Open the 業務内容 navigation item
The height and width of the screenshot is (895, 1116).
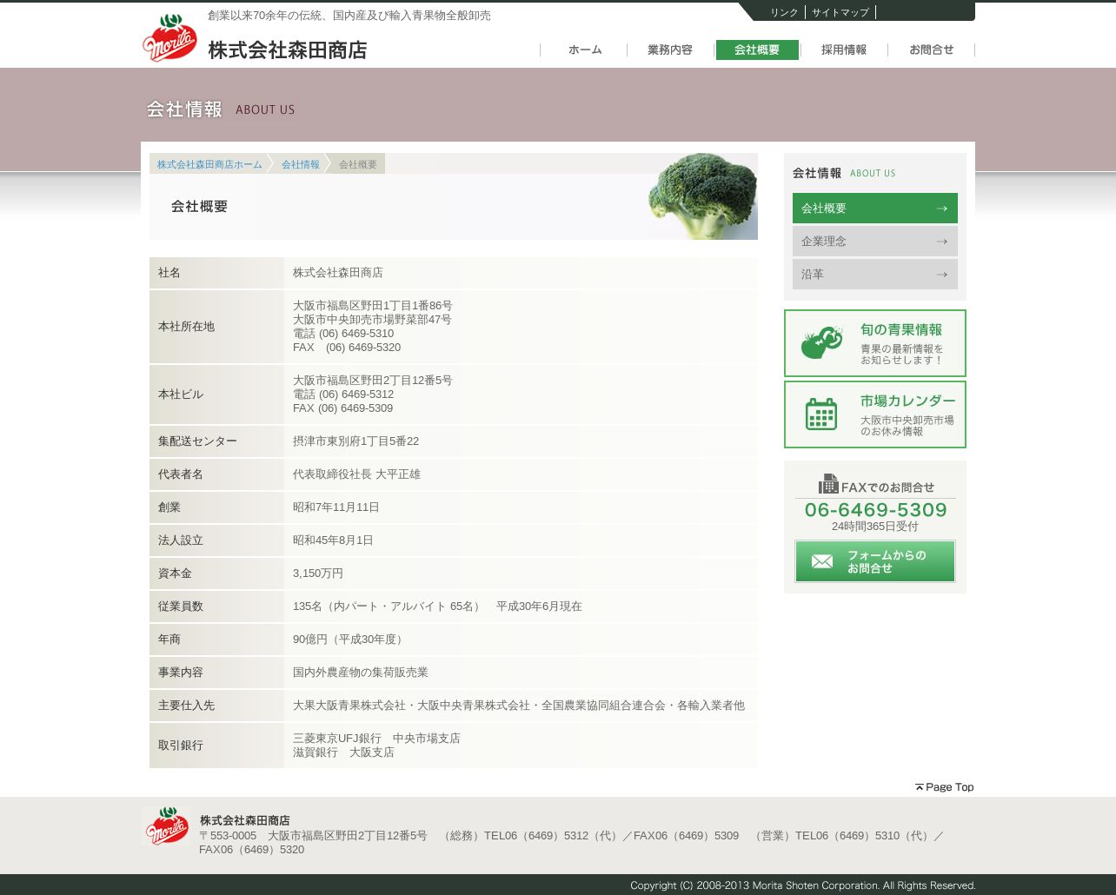670,50
